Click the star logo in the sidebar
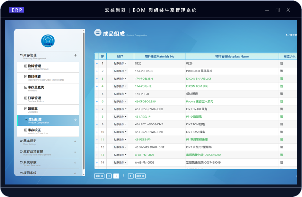Screen dimensions: 302x197 point(48,41)
